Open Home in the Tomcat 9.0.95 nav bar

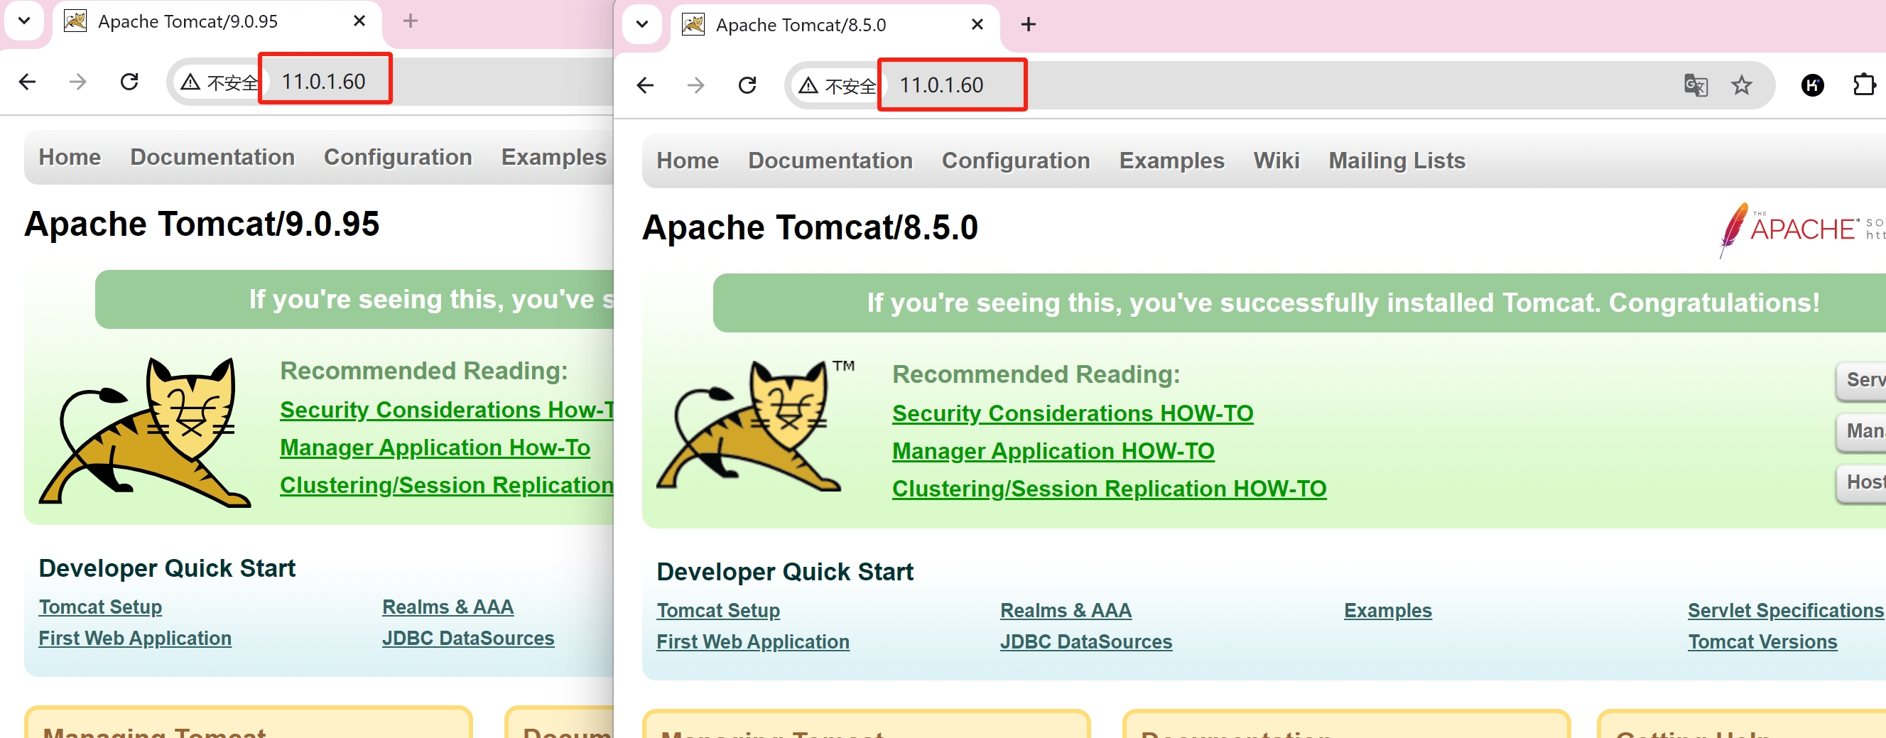(70, 157)
